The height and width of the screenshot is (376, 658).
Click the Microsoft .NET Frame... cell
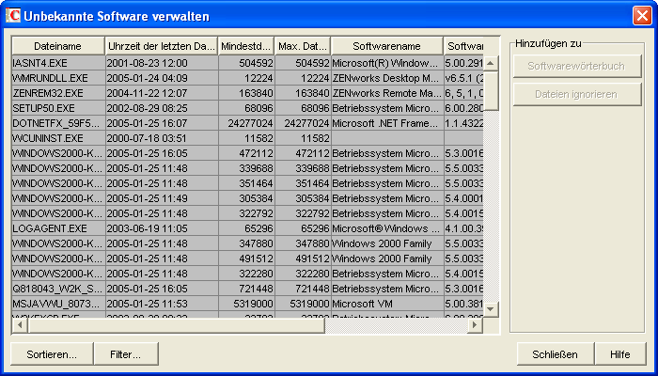387,123
